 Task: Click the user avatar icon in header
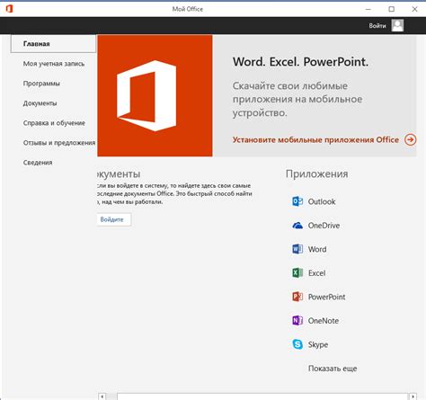click(x=397, y=25)
